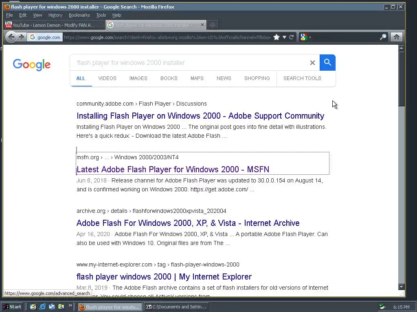This screenshot has width=417, height=312.
Task: Switch to the YouTube Lemon Demon tab
Action: tap(53, 25)
